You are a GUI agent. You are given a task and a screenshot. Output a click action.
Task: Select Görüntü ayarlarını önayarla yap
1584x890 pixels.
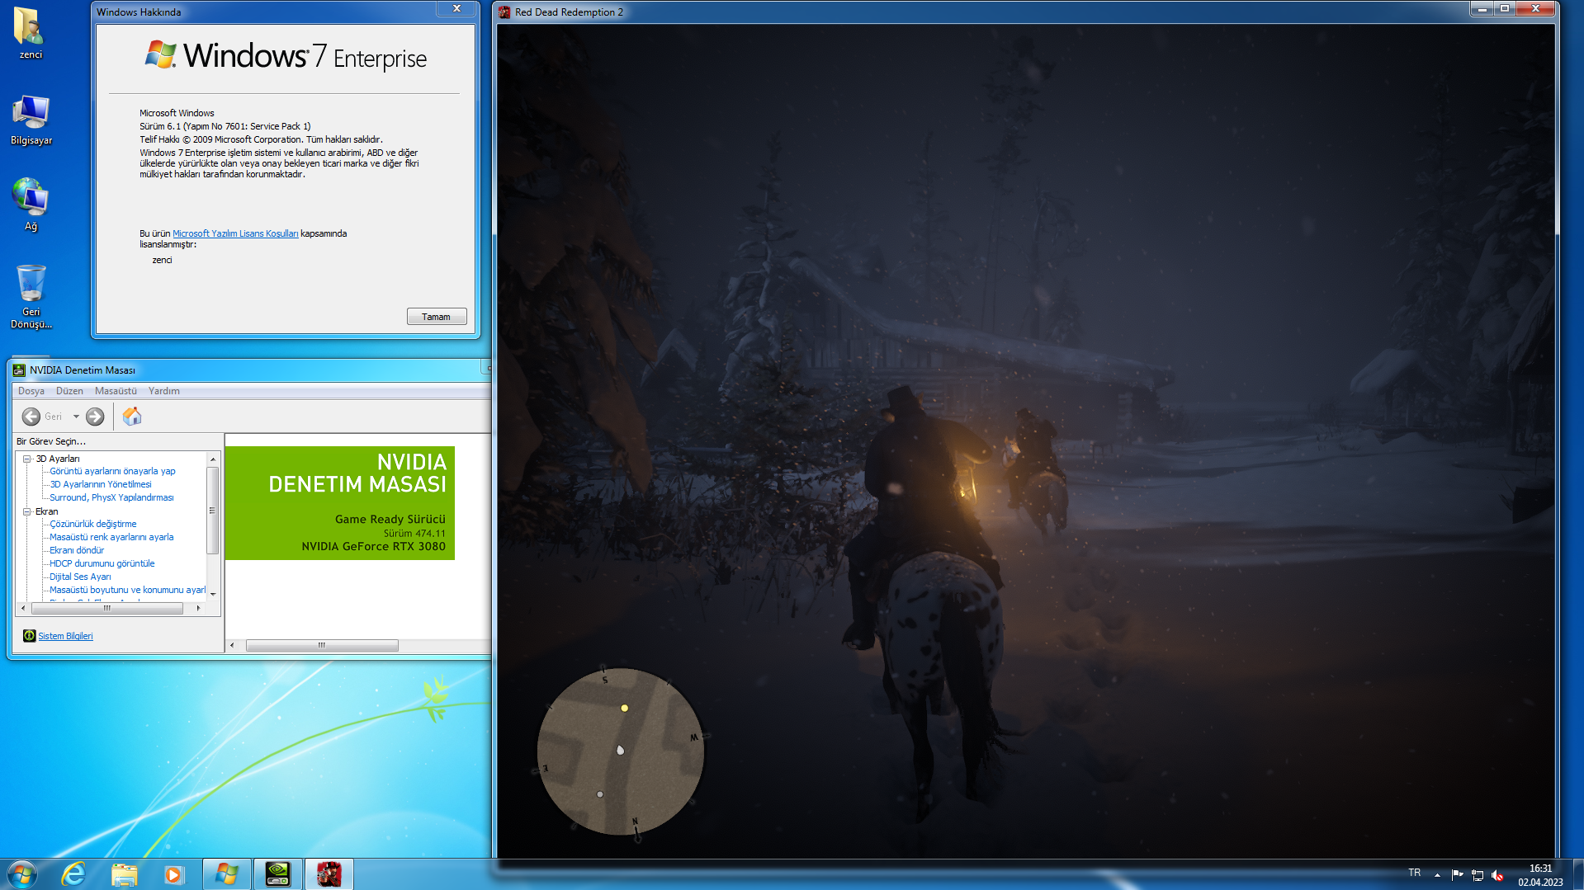(112, 471)
